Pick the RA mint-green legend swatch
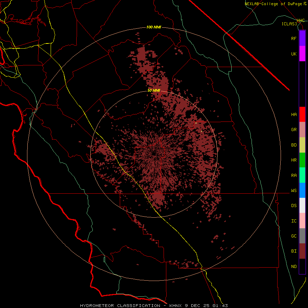The width and height of the screenshot is (308, 308). (x=302, y=175)
